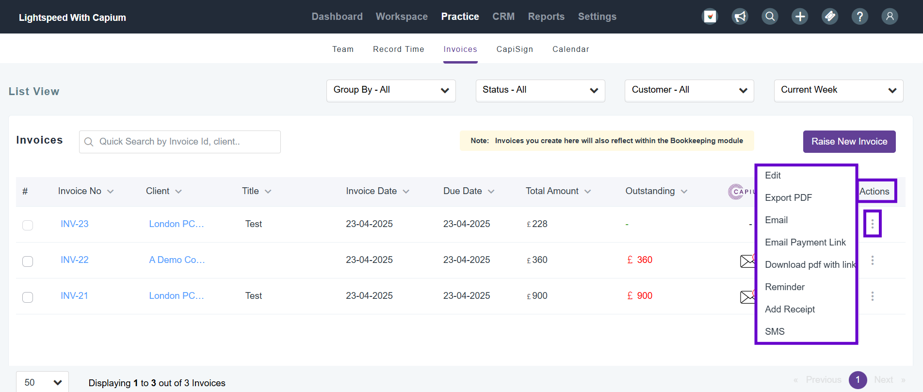
Task: Expand the Current Week date dropdown
Action: (839, 91)
